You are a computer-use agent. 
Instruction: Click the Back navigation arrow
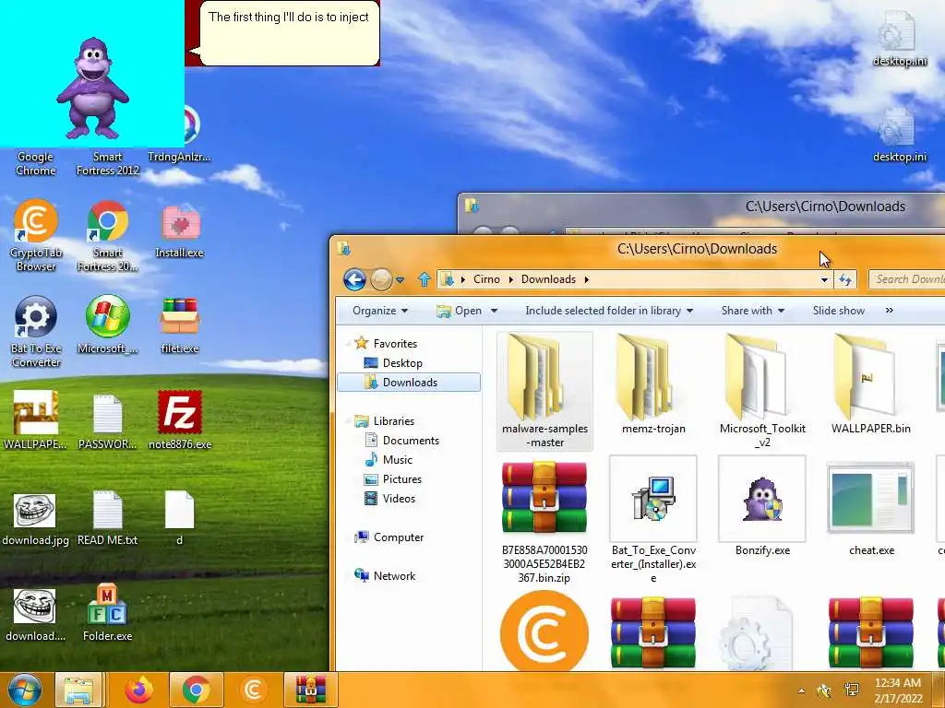coord(354,279)
